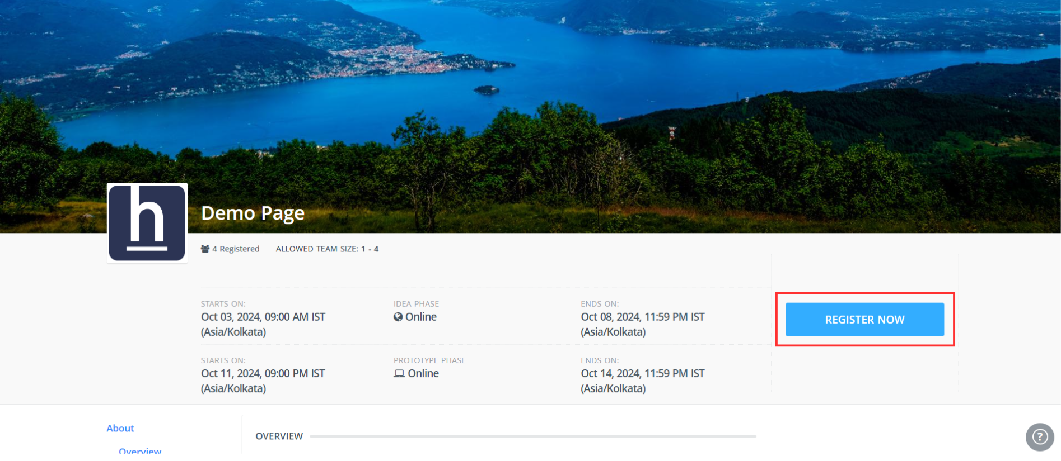Click the globe icon under Idea Phase
Image resolution: width=1061 pixels, height=461 pixels.
398,317
